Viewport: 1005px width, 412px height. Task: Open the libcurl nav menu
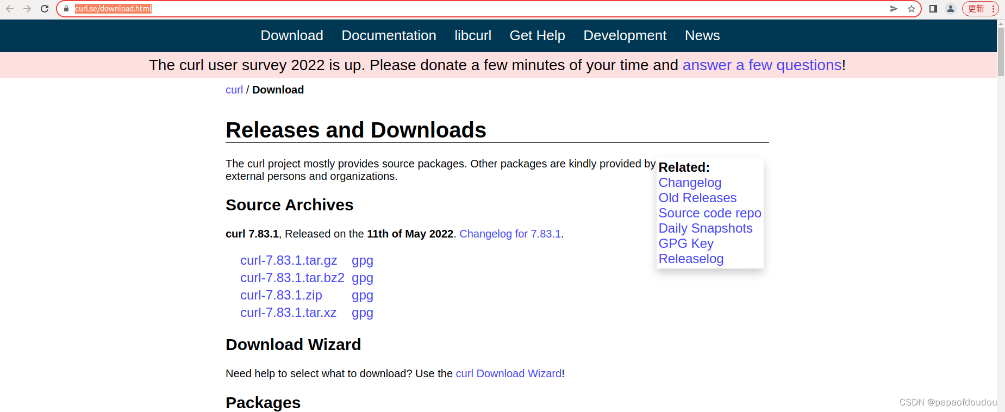(473, 35)
